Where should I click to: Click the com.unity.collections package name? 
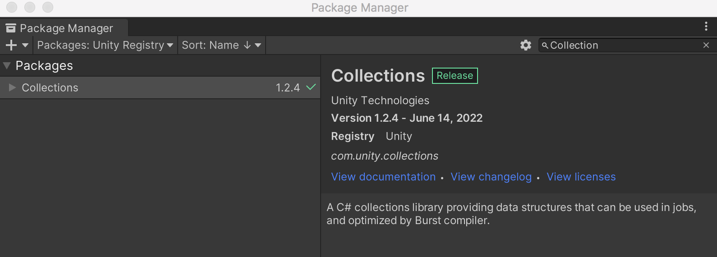point(385,156)
